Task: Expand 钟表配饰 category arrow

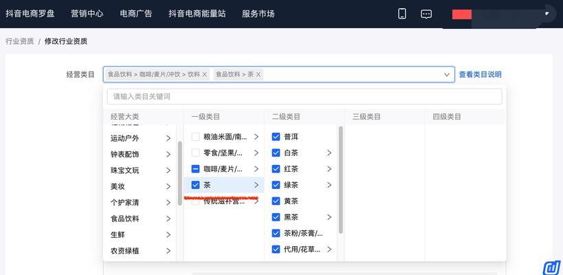Action: 168,155
